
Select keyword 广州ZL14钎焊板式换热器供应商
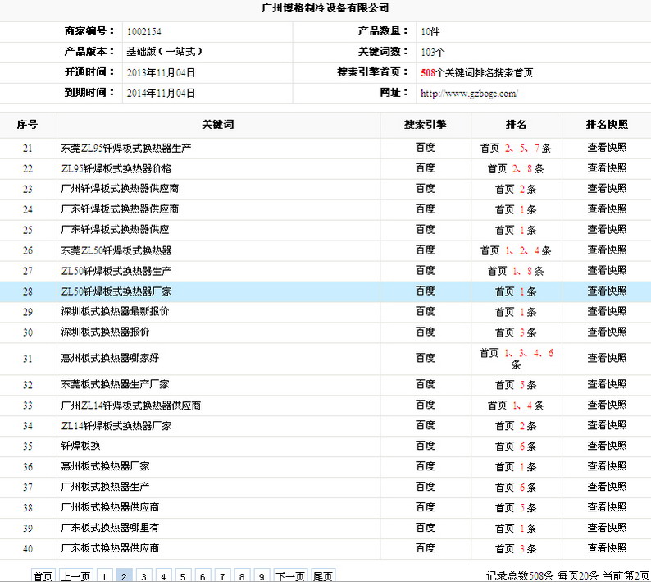coord(131,406)
